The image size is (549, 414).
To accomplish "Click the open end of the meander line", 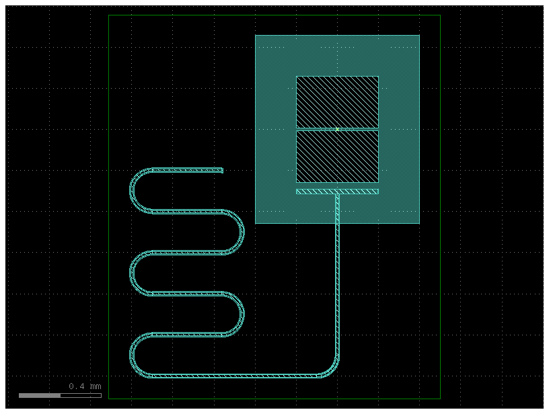I will 222,170.
